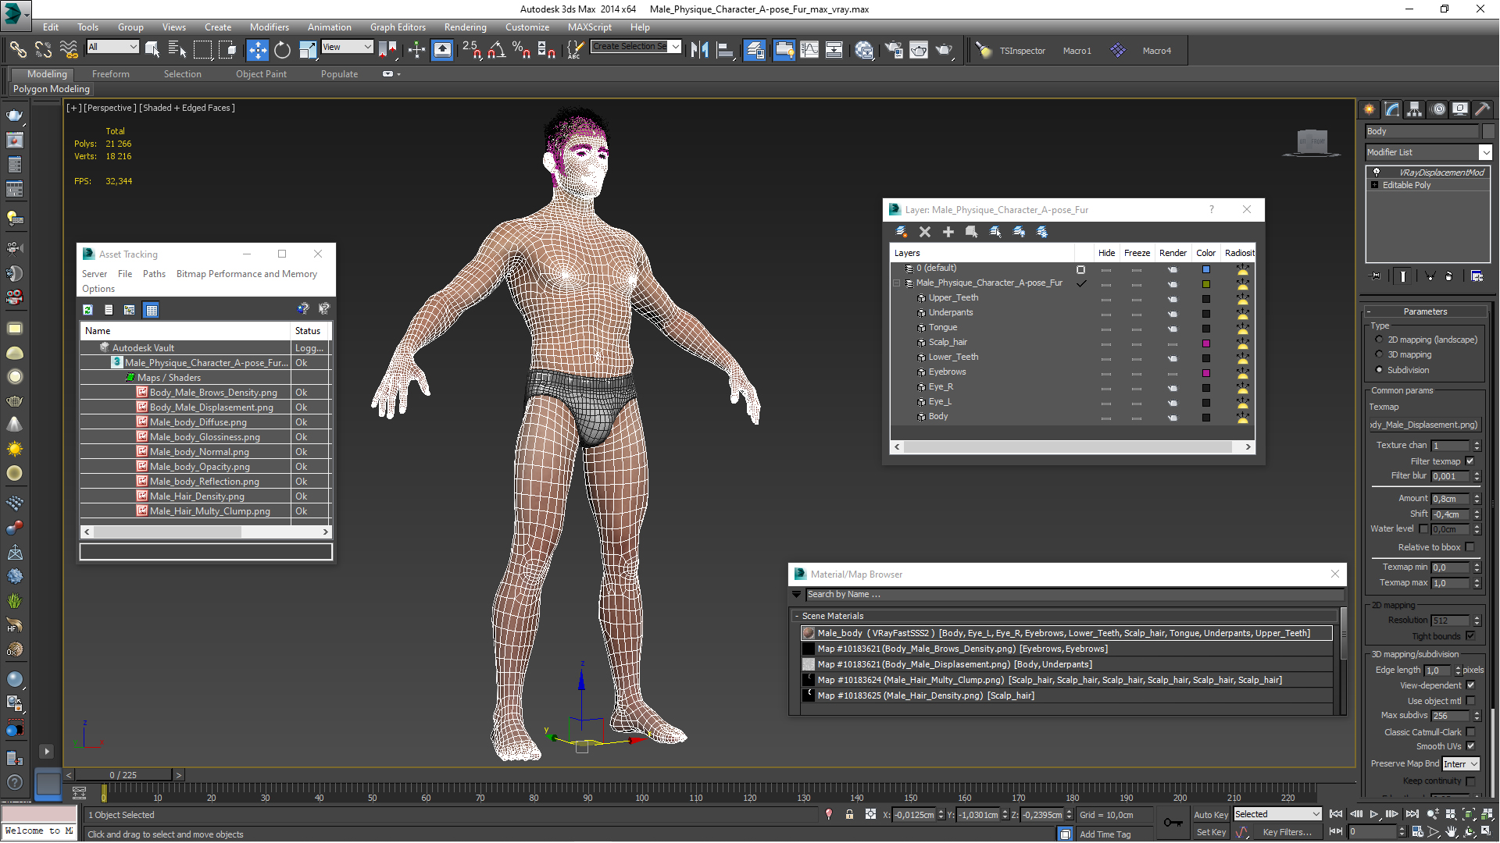
Task: Click the Mirror tool icon
Action: (x=700, y=50)
